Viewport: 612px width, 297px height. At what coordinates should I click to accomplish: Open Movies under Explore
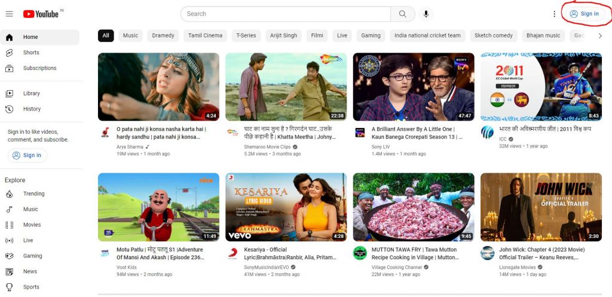39,225
